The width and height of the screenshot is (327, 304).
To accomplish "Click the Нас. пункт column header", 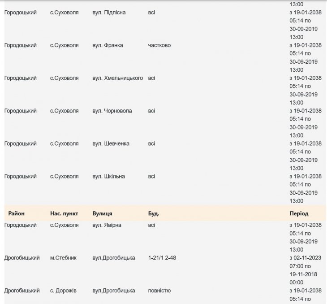I will [x=64, y=213].
